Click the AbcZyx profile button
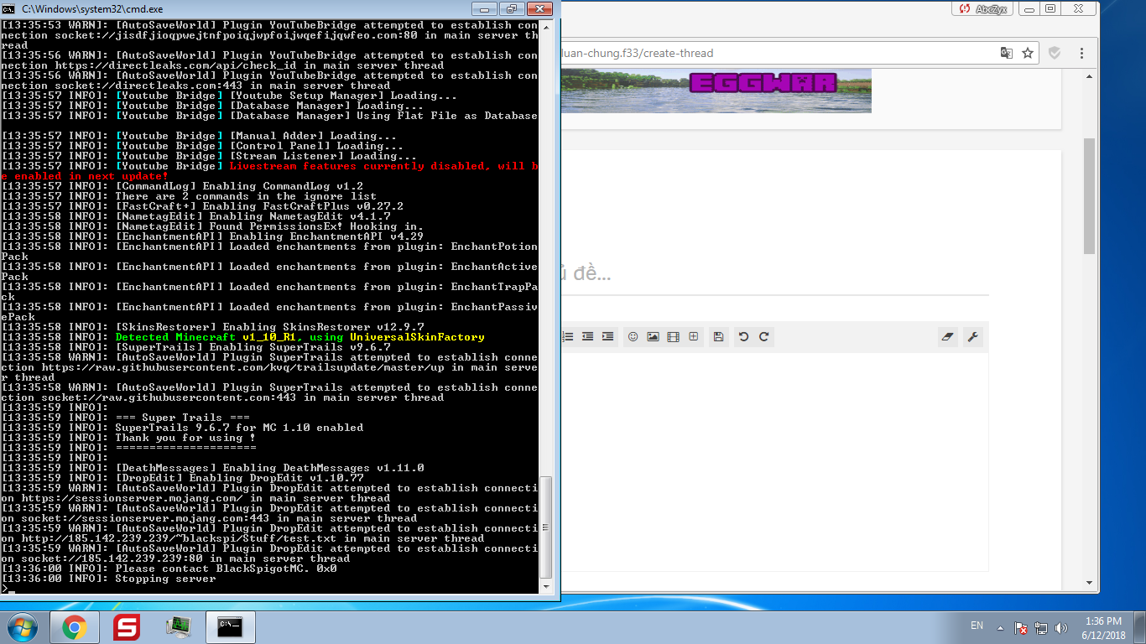This screenshot has height=644, width=1146. point(982,8)
